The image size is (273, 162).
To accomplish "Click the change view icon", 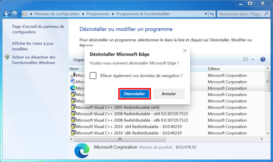I will point(246,60).
